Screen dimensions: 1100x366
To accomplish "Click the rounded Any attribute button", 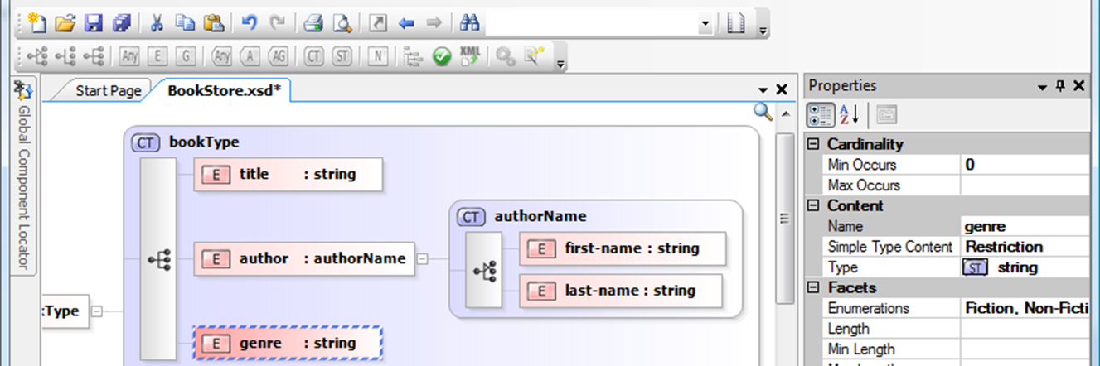I will (x=221, y=56).
